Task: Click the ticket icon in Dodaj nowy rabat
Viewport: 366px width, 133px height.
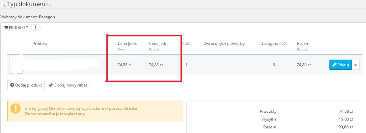Action: coord(51,85)
